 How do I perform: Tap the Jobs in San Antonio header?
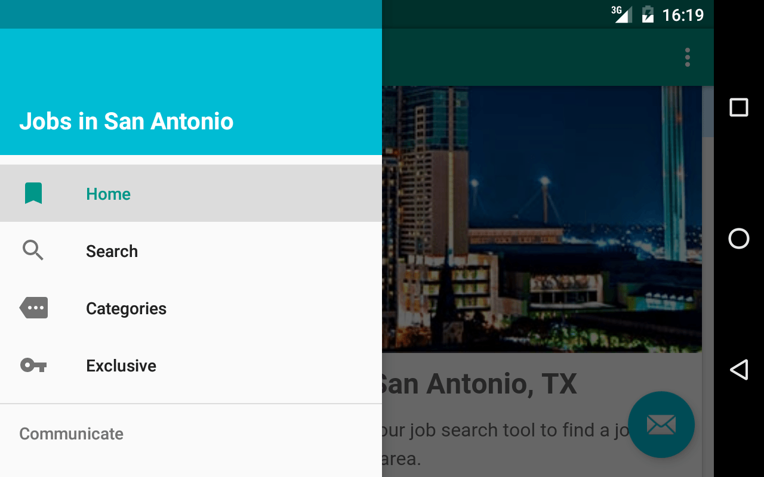127,121
